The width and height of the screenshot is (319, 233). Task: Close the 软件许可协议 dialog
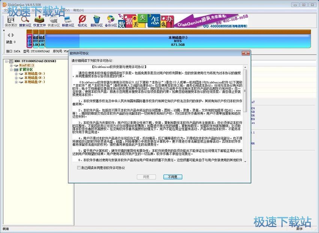tap(245, 53)
